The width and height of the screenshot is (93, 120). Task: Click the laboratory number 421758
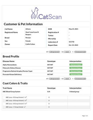point(71,42)
